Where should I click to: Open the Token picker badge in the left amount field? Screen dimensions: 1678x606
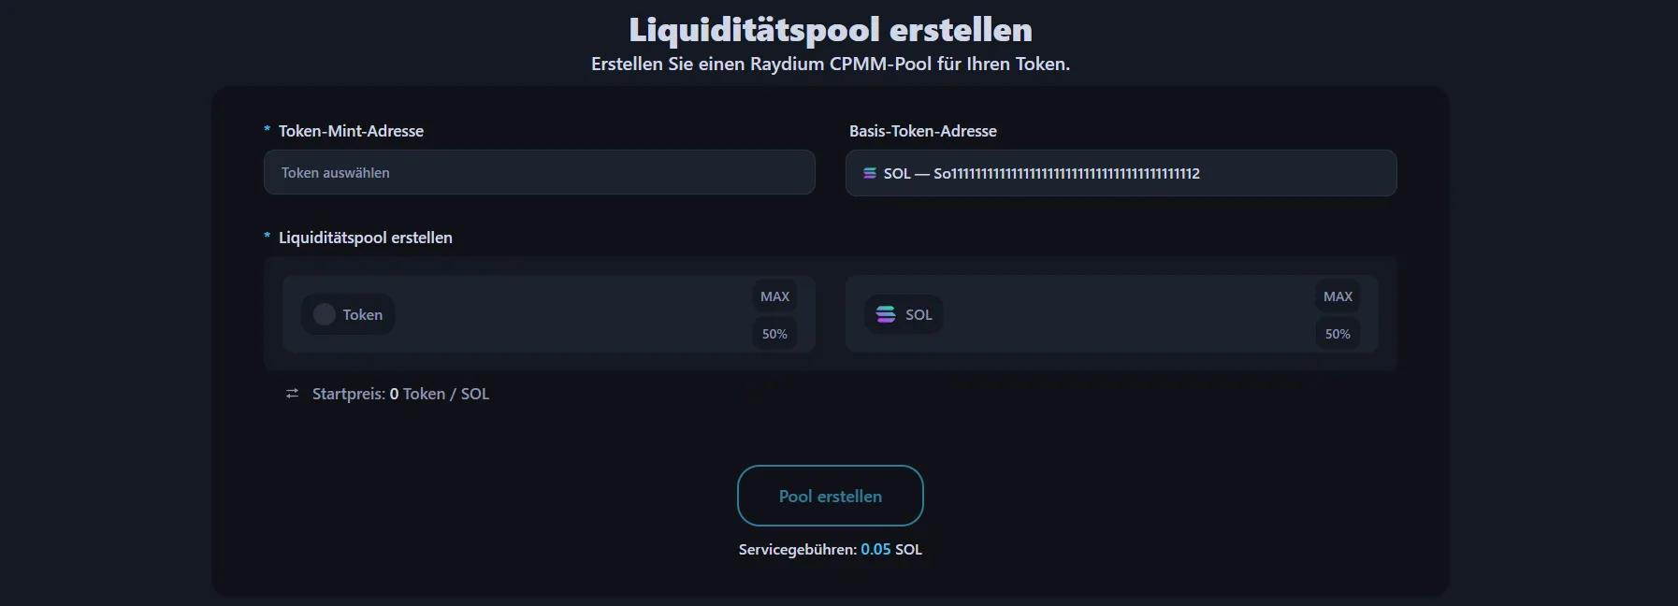(348, 314)
